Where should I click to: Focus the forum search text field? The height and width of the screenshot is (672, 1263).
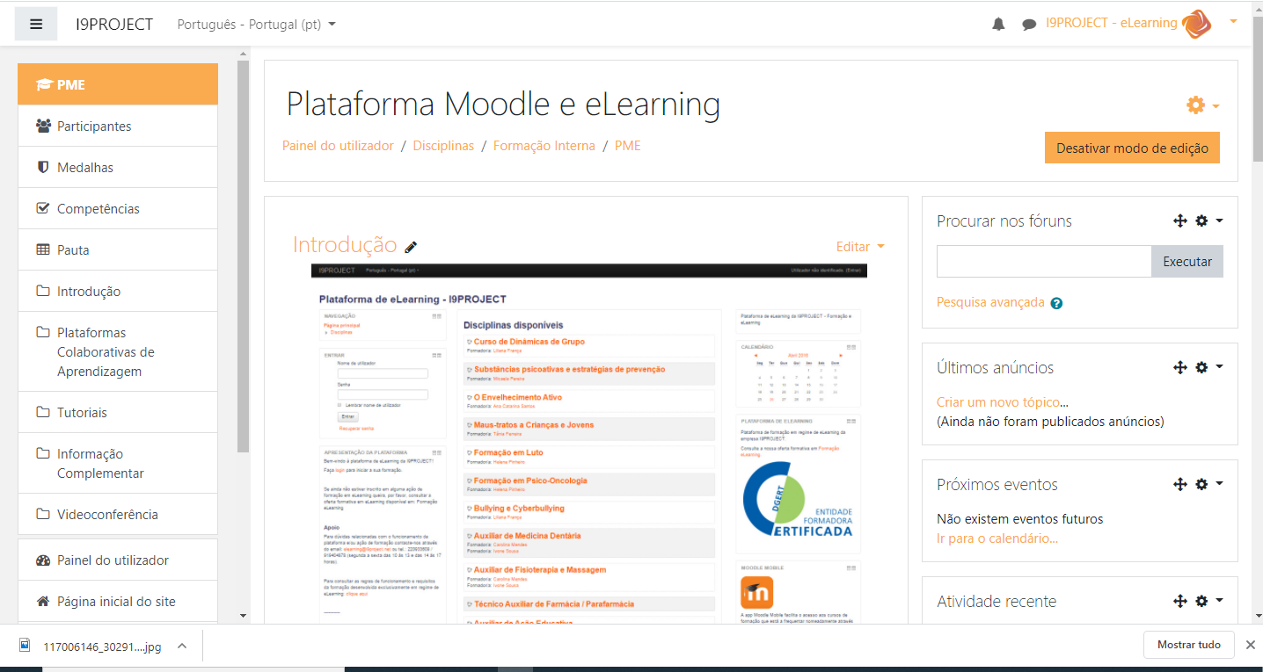tap(1044, 261)
